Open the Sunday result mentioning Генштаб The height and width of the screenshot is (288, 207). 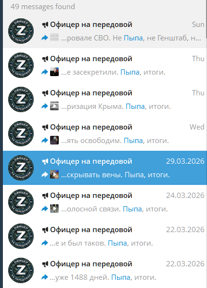click(x=104, y=31)
